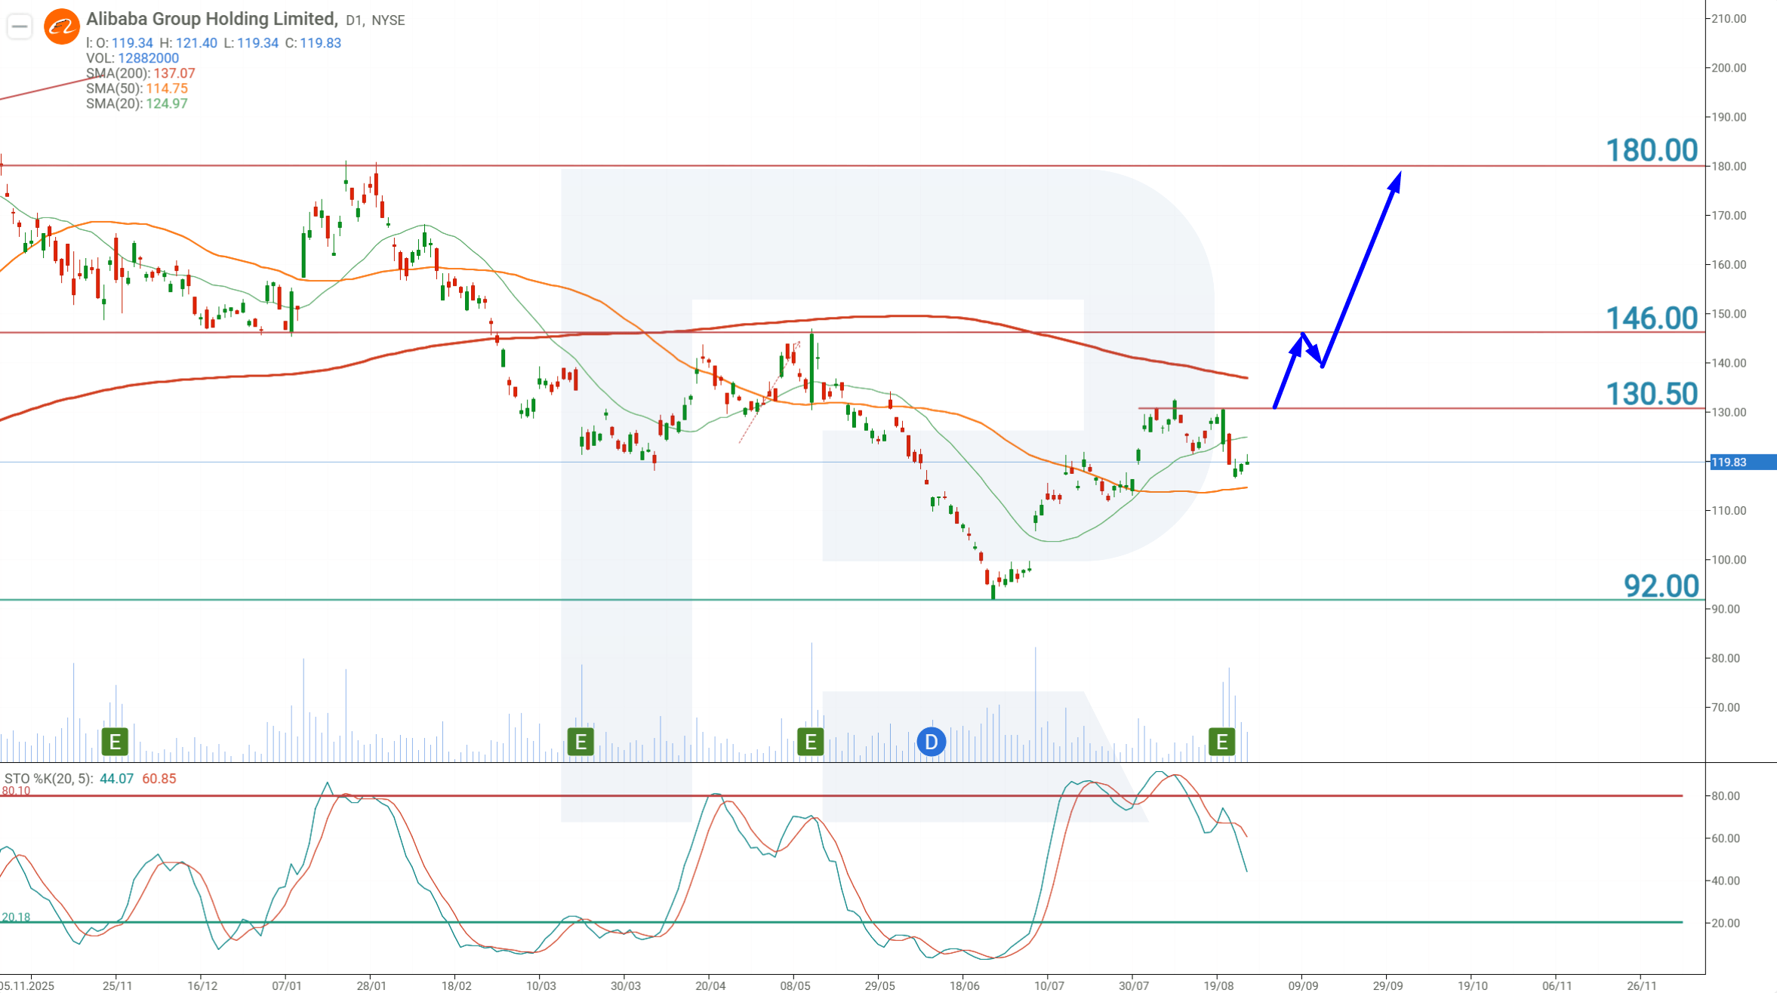The image size is (1777, 993).
Task: Click the 130.50 price level label
Action: (1651, 394)
